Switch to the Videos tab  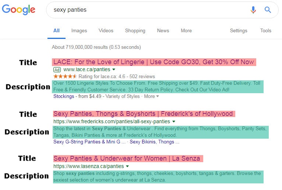[106, 31]
